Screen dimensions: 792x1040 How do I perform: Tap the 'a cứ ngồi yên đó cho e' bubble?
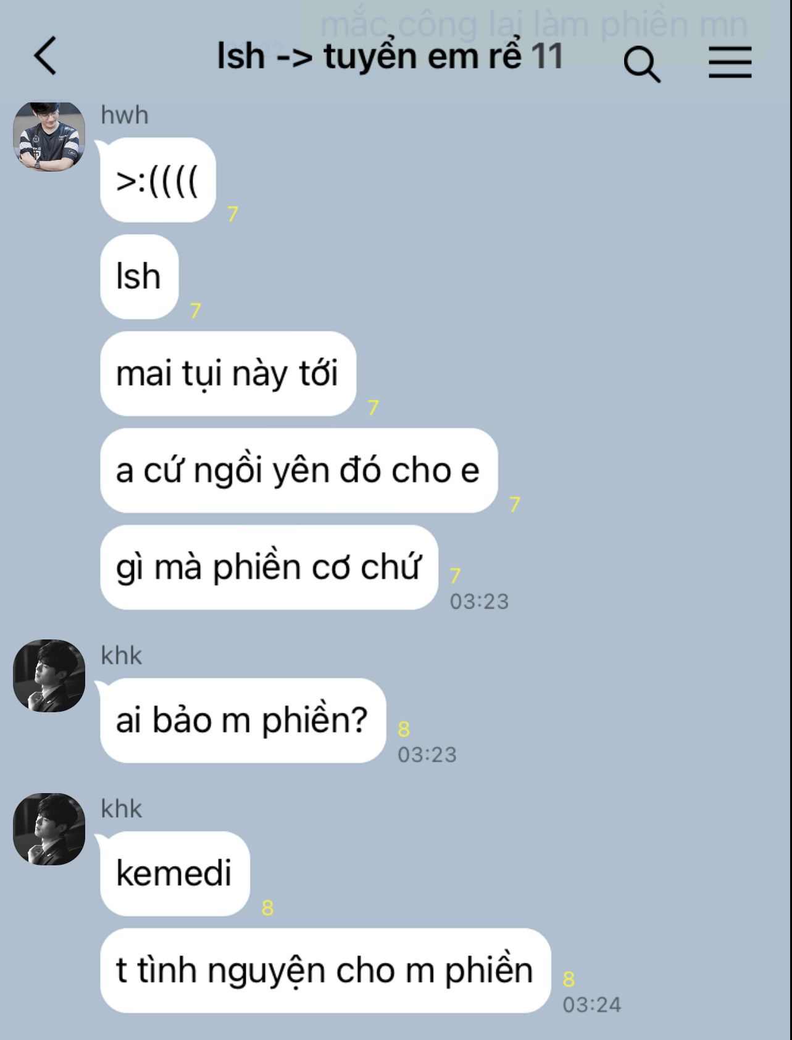(299, 470)
